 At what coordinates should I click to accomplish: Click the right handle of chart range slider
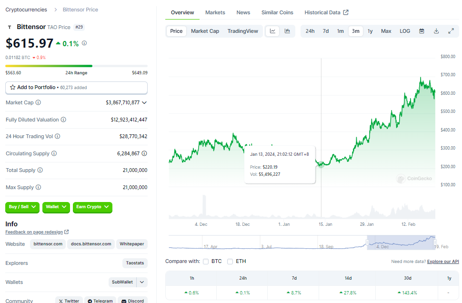[435, 242]
